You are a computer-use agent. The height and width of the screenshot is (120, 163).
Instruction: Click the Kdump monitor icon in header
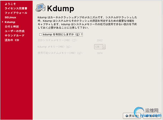[41, 8]
